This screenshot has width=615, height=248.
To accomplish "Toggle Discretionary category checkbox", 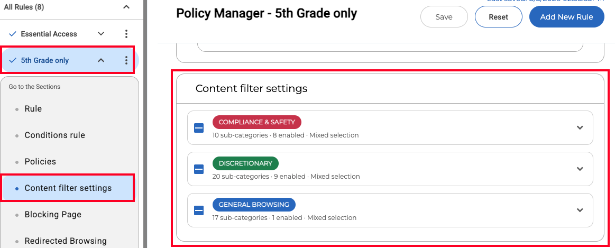I will [199, 169].
